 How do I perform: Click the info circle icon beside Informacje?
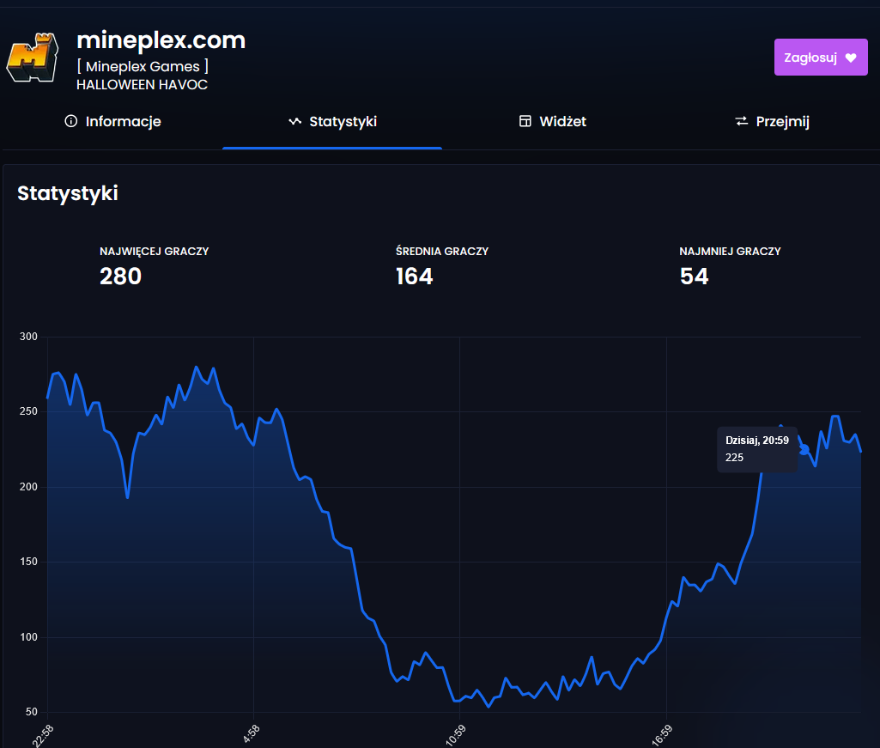(71, 121)
